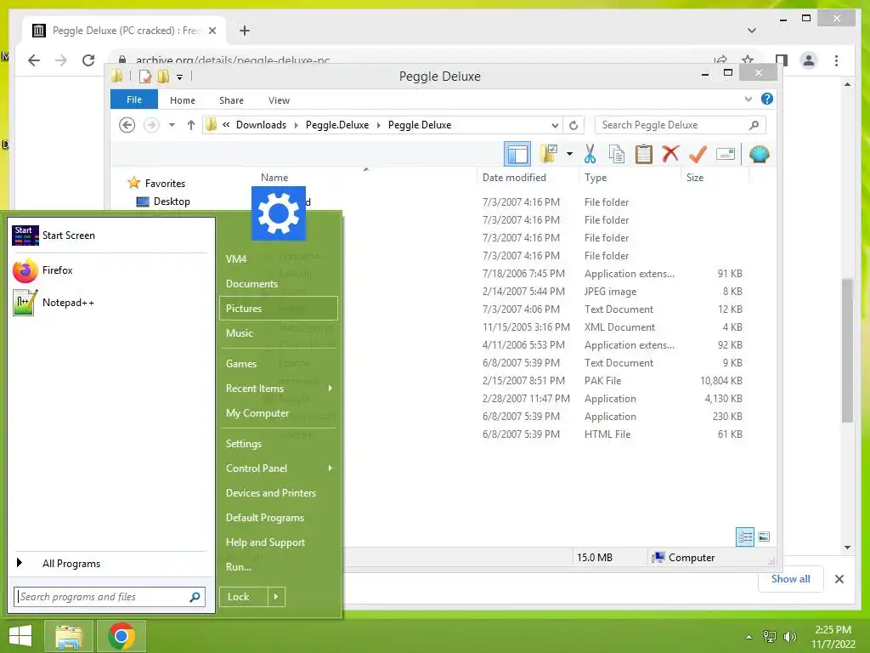Click the JPEG image row type cell
This screenshot has width=870, height=653.
pos(610,292)
